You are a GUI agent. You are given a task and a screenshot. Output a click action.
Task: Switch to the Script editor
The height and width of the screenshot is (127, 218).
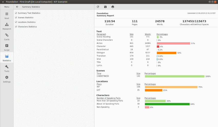(7, 47)
